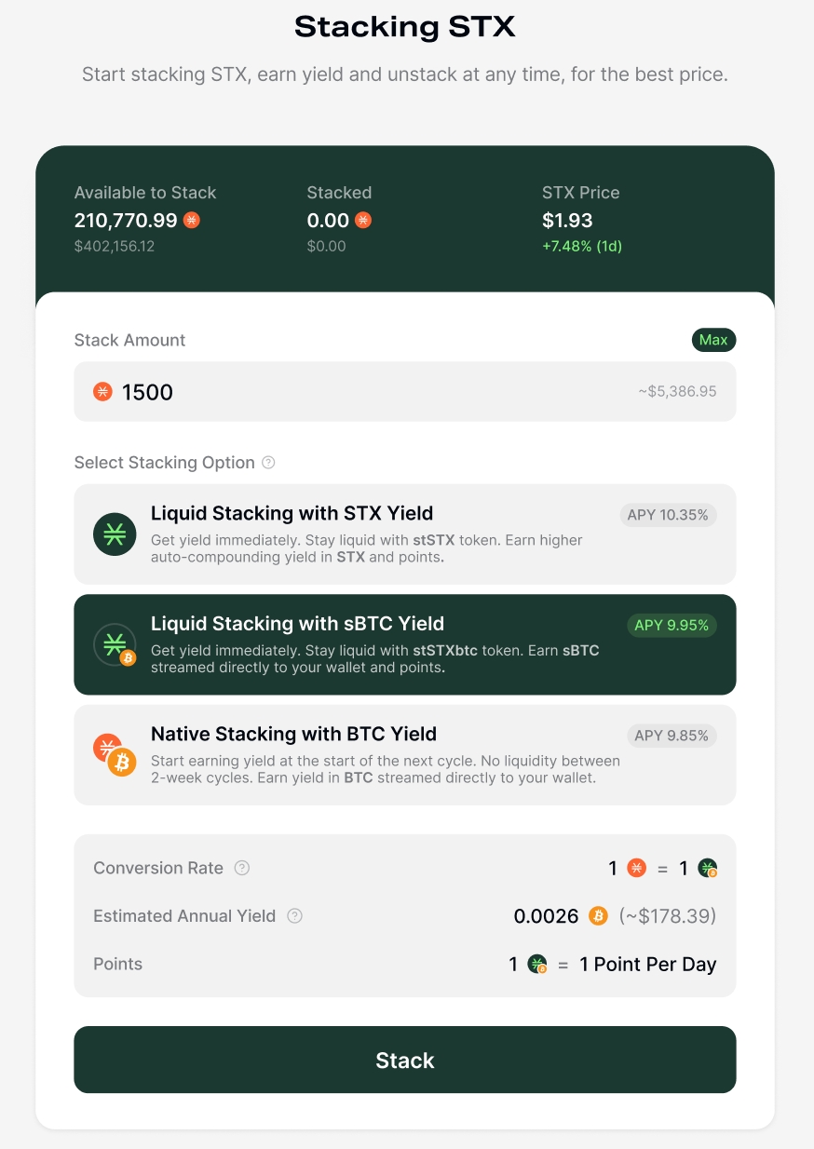Click the APY 10.35% badge
This screenshot has height=1149, width=814.
tap(668, 515)
